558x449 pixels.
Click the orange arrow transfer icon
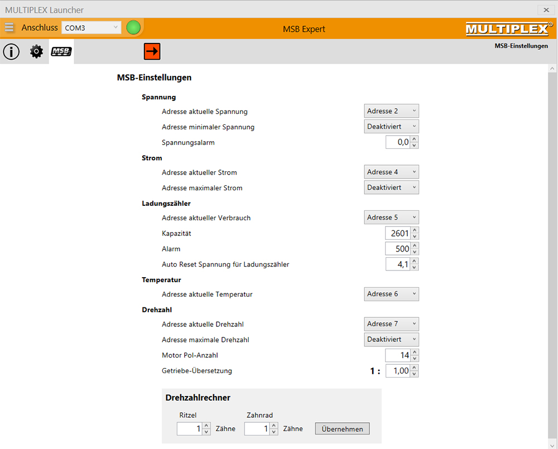pos(152,51)
